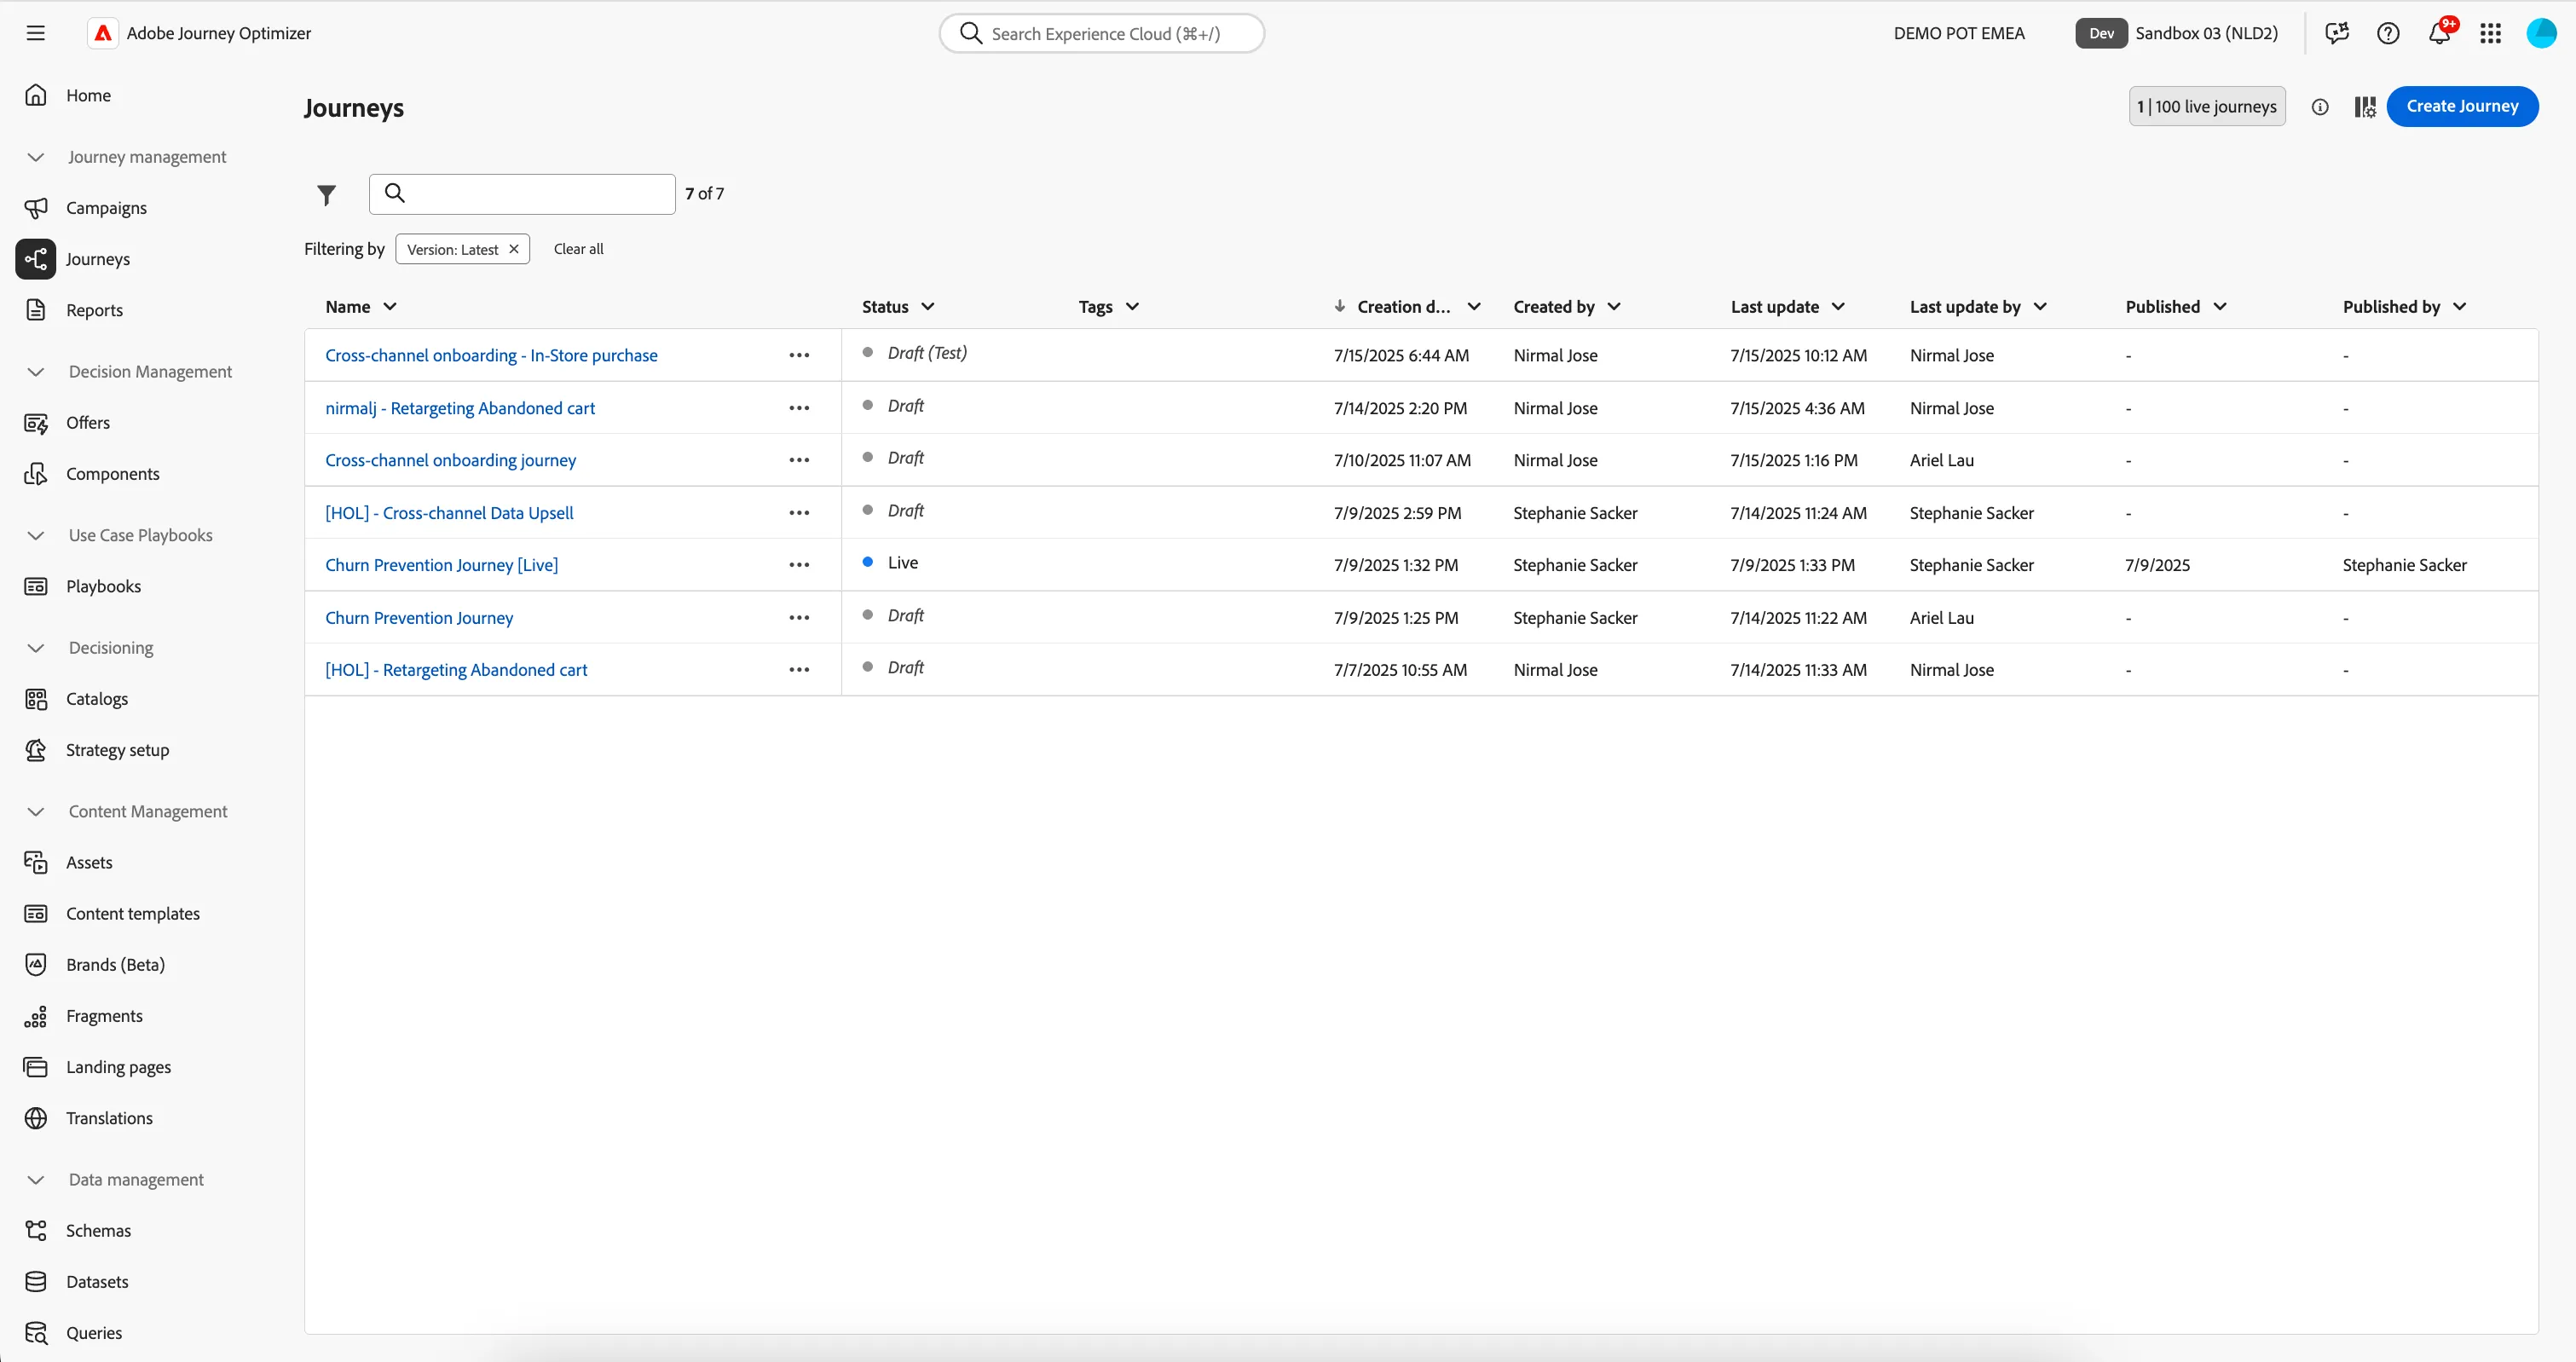The height and width of the screenshot is (1362, 2576).
Task: Collapse the Journey management section
Action: coord(36,157)
